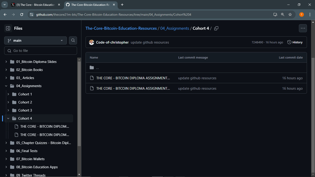Open first ASSIGNMENT file in main list

click(x=133, y=78)
